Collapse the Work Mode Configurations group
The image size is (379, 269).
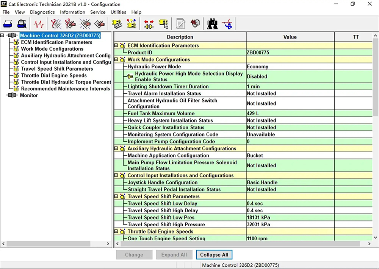(x=116, y=60)
